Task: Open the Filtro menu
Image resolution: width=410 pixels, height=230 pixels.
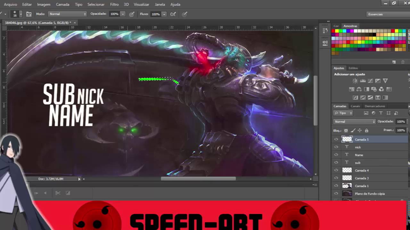Action: coord(114,4)
